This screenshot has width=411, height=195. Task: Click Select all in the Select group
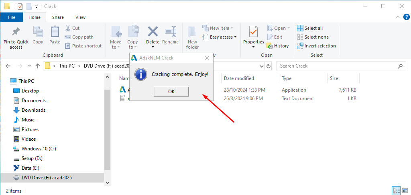click(x=310, y=28)
